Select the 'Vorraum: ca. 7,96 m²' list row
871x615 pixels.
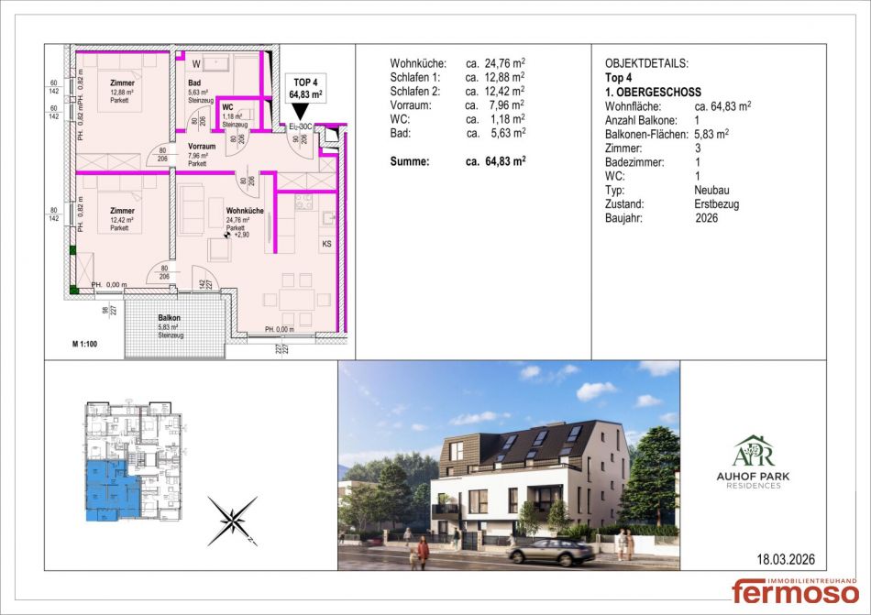coord(458,104)
